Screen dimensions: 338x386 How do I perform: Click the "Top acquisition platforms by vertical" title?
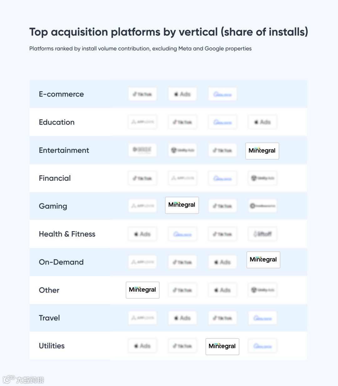click(x=168, y=32)
